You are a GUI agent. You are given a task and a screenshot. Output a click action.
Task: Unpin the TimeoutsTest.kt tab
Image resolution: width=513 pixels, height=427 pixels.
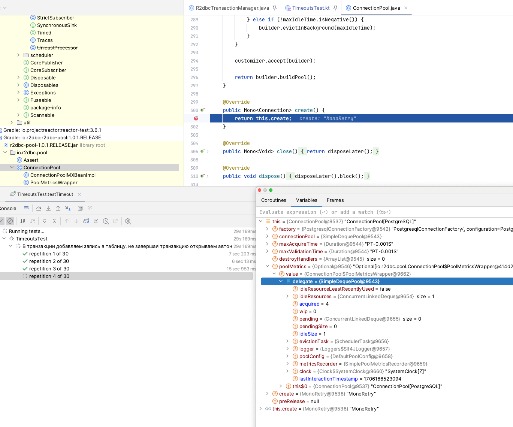[335, 8]
